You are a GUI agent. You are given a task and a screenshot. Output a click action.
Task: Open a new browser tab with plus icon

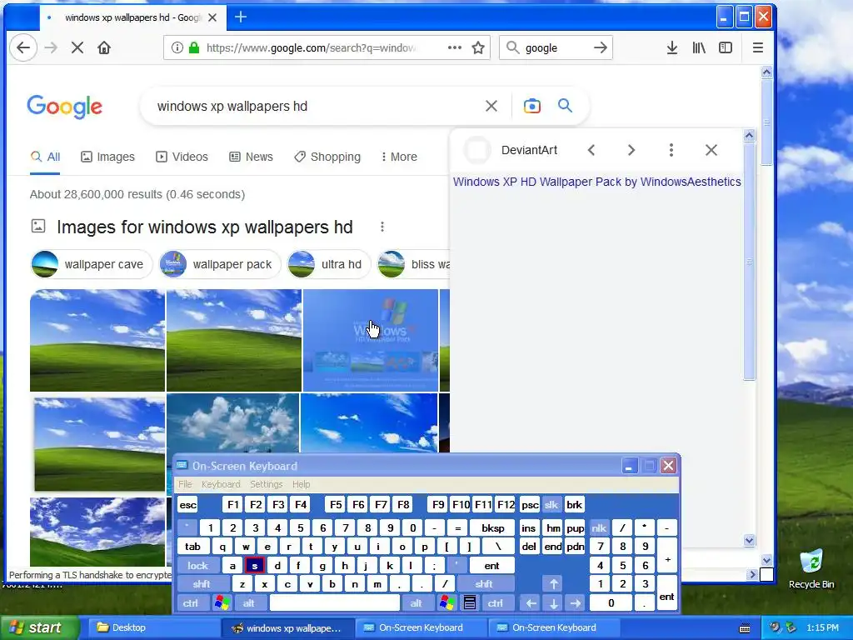pyautogui.click(x=241, y=17)
